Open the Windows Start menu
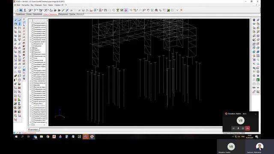Image resolution: width=274 pixels, height=154 pixels. [16, 137]
